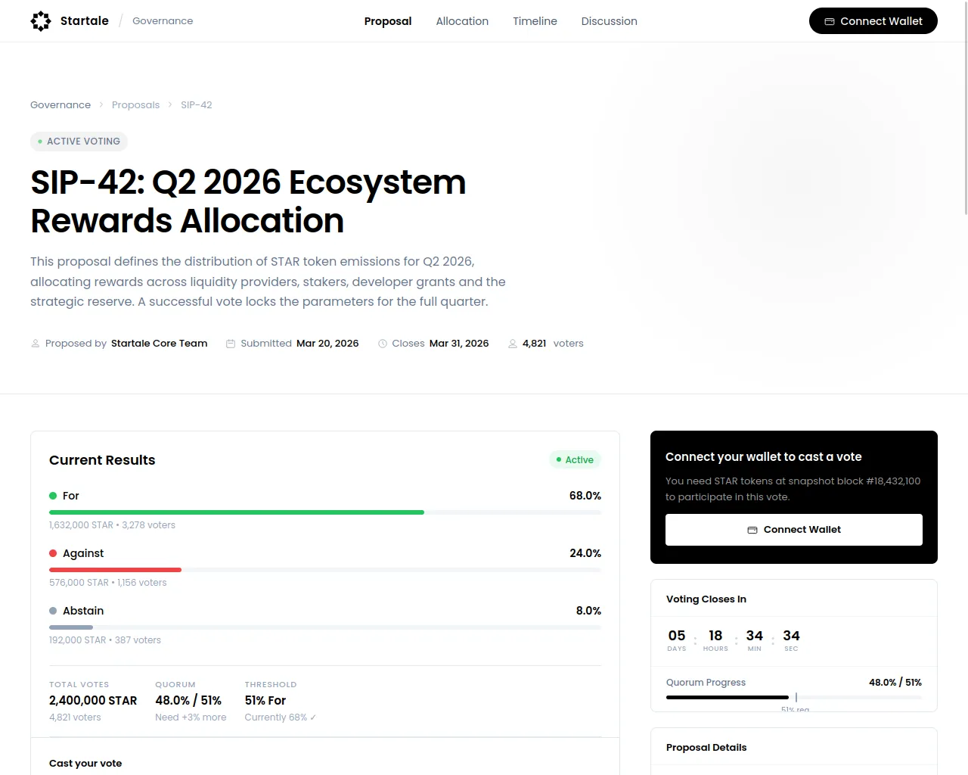Viewport: 968px width, 775px height.
Task: Click the gray Abstain indicator dot
Action: coord(53,611)
